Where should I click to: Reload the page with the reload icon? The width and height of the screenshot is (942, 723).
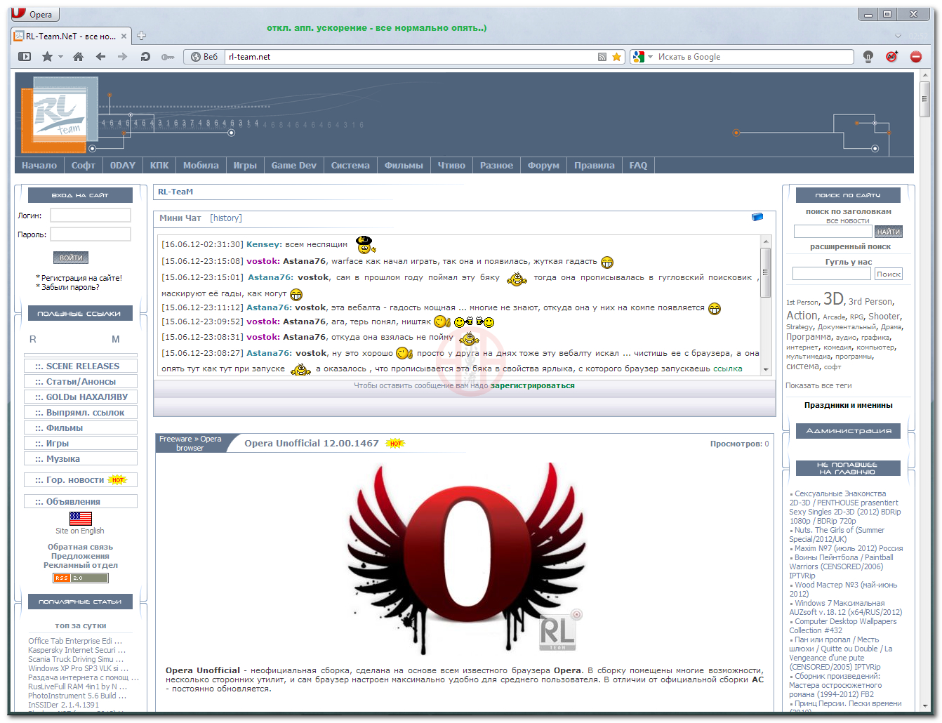click(x=145, y=57)
